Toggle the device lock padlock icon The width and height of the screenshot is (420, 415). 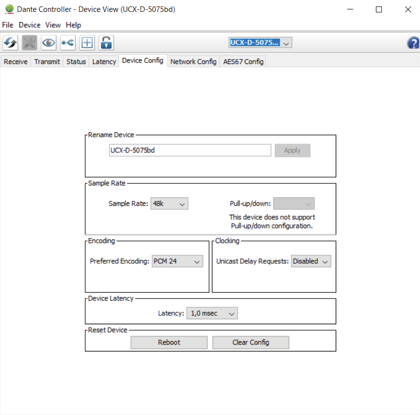106,43
